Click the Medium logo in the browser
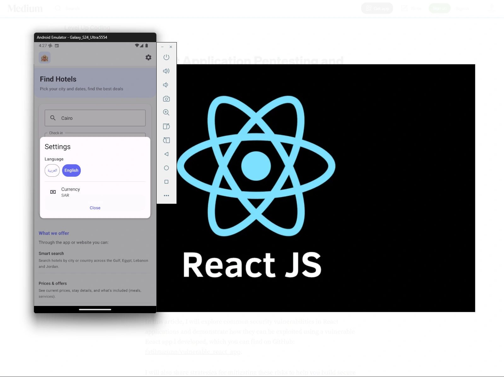Viewport: 504px width, 377px height. [25, 8]
